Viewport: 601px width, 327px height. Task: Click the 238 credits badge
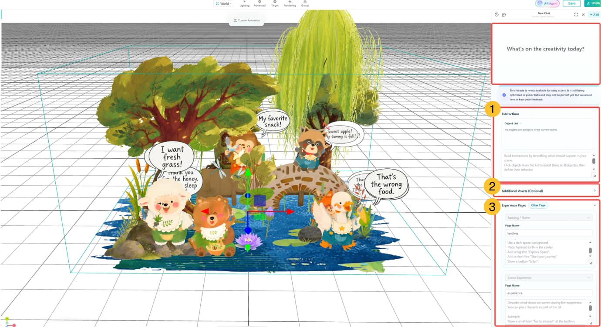(x=594, y=14)
